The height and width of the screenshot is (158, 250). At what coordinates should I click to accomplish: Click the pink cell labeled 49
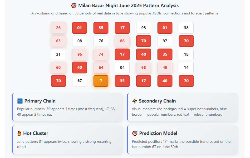(165, 68)
